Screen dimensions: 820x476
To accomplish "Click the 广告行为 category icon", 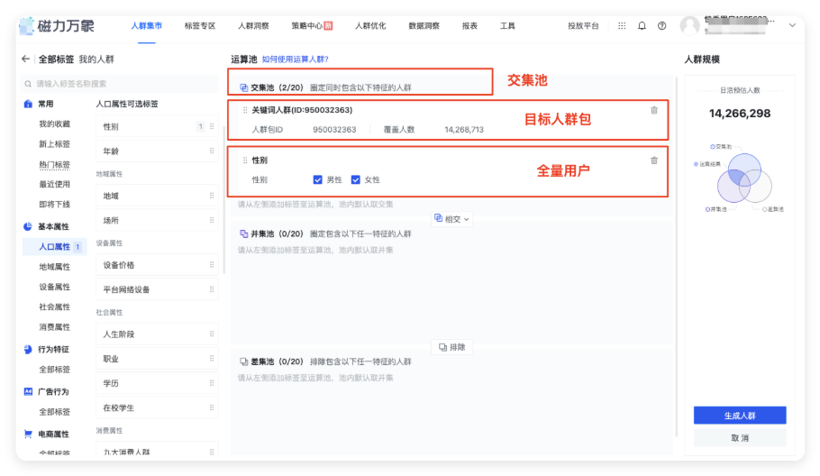I will click(x=28, y=391).
